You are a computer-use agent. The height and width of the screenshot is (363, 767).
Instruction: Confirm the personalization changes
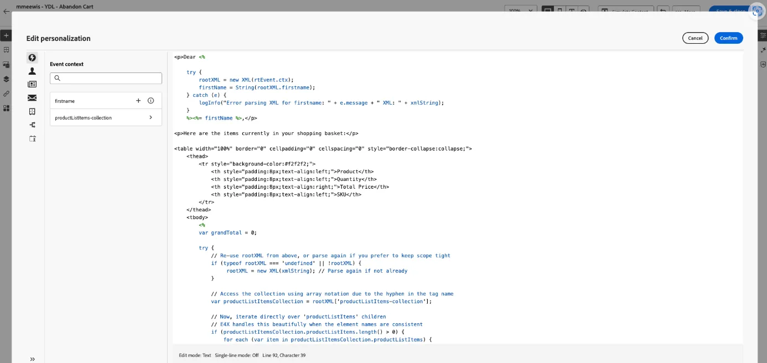click(728, 38)
